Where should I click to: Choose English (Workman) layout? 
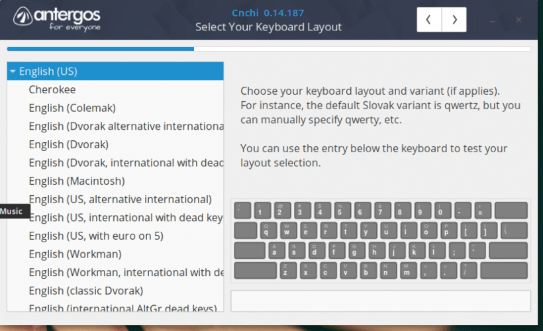pos(75,254)
